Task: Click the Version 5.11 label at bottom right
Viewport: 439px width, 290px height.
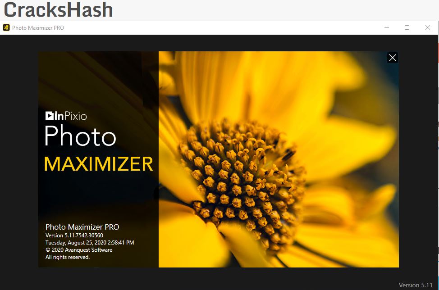Action: pos(416,285)
